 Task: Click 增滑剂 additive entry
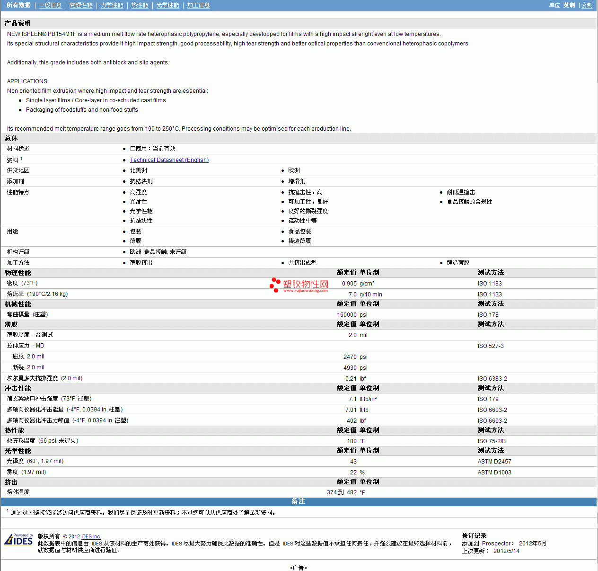tap(297, 181)
